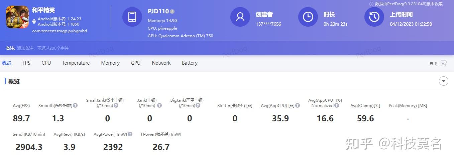Image resolution: width=454 pixels, height=162 pixels.
Task: Click the upload time history icon
Action: (x=374, y=17)
